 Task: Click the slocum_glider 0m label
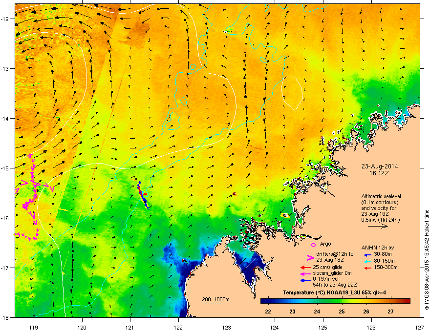(332, 273)
